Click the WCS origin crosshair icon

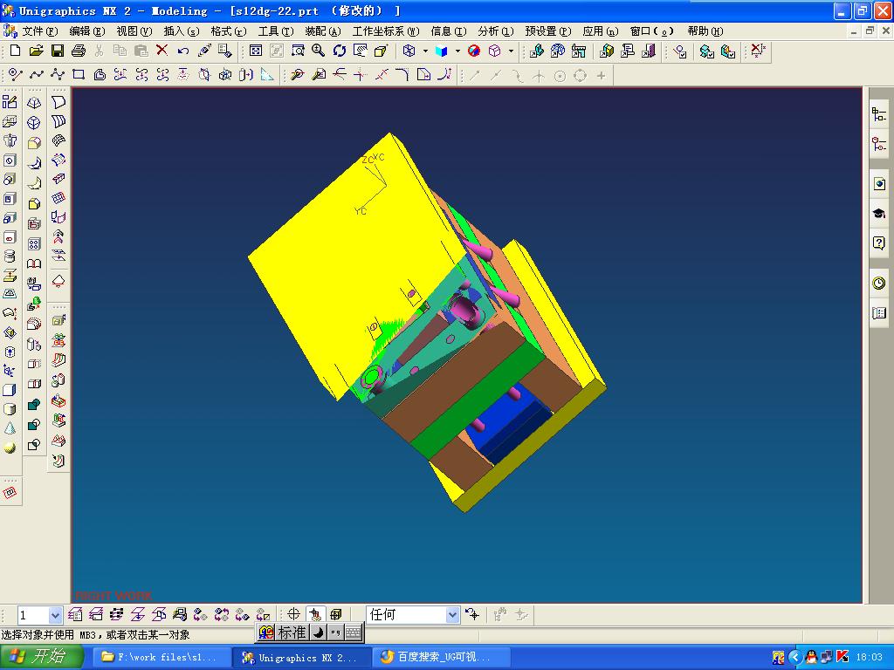pos(293,614)
